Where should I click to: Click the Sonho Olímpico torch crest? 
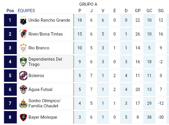[23, 103]
